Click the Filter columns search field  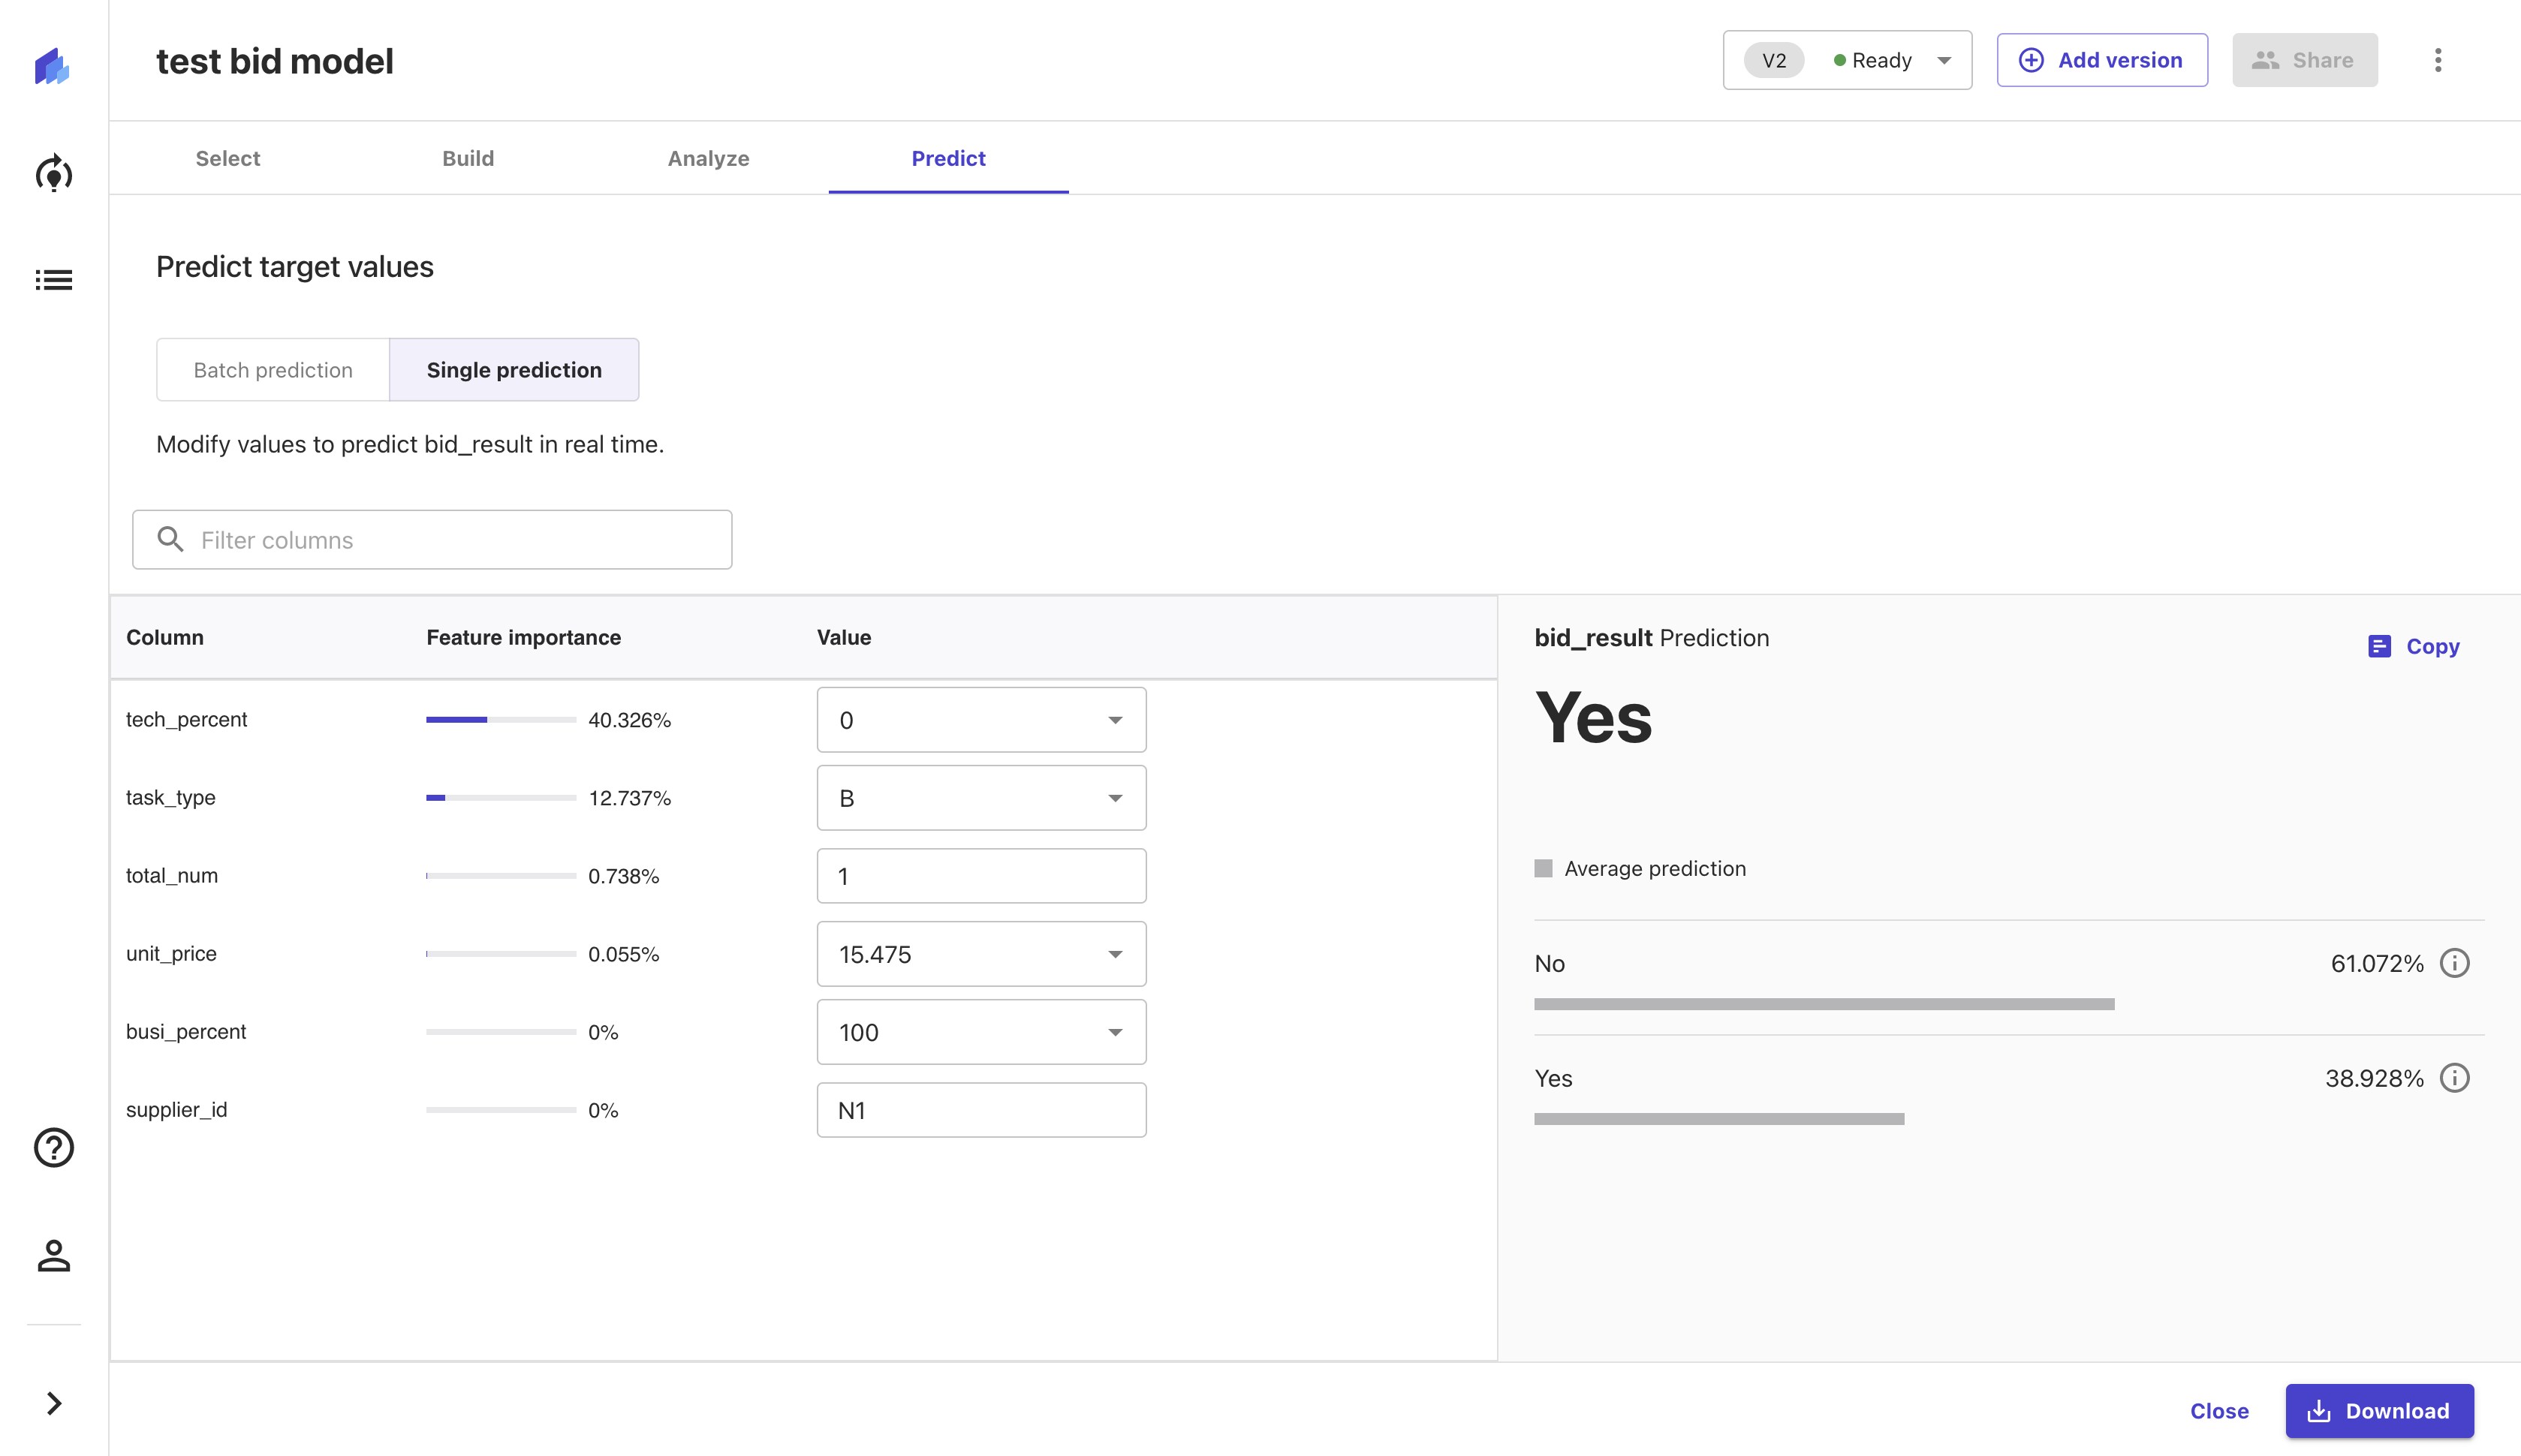coord(432,540)
